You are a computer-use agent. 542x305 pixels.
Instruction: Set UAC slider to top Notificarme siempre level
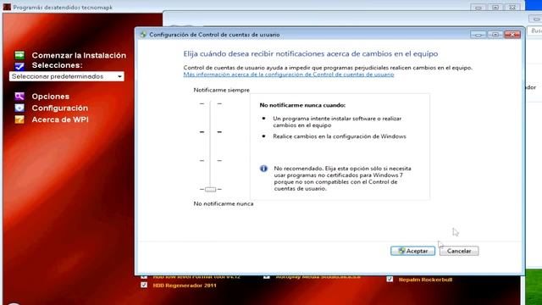click(211, 103)
